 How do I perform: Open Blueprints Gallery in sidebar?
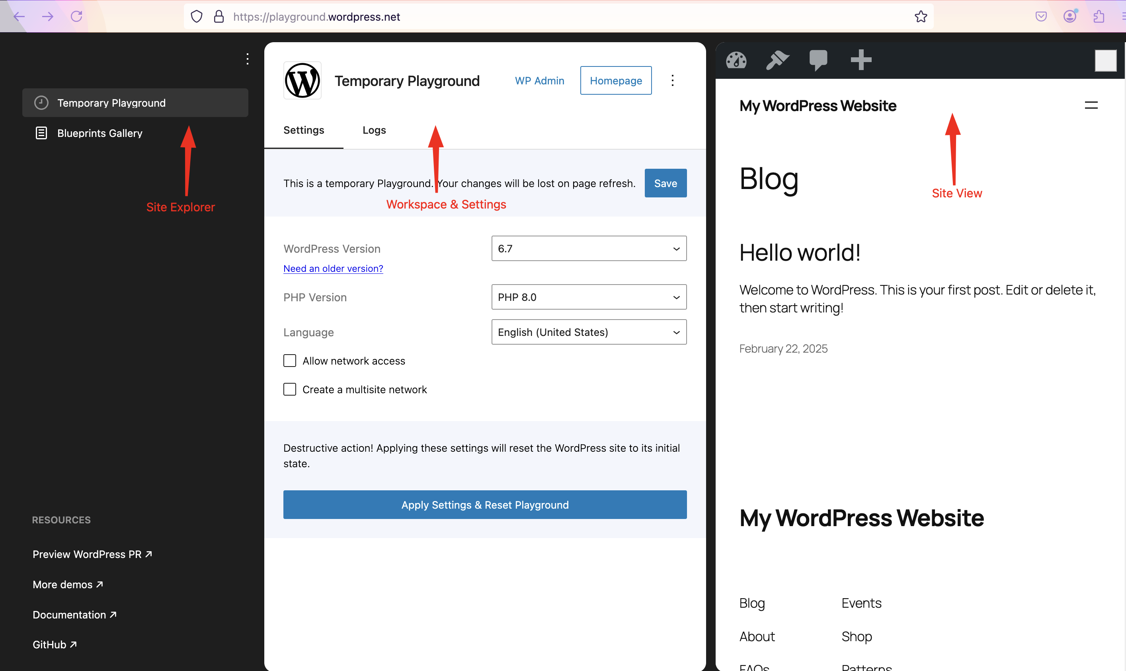(x=135, y=133)
